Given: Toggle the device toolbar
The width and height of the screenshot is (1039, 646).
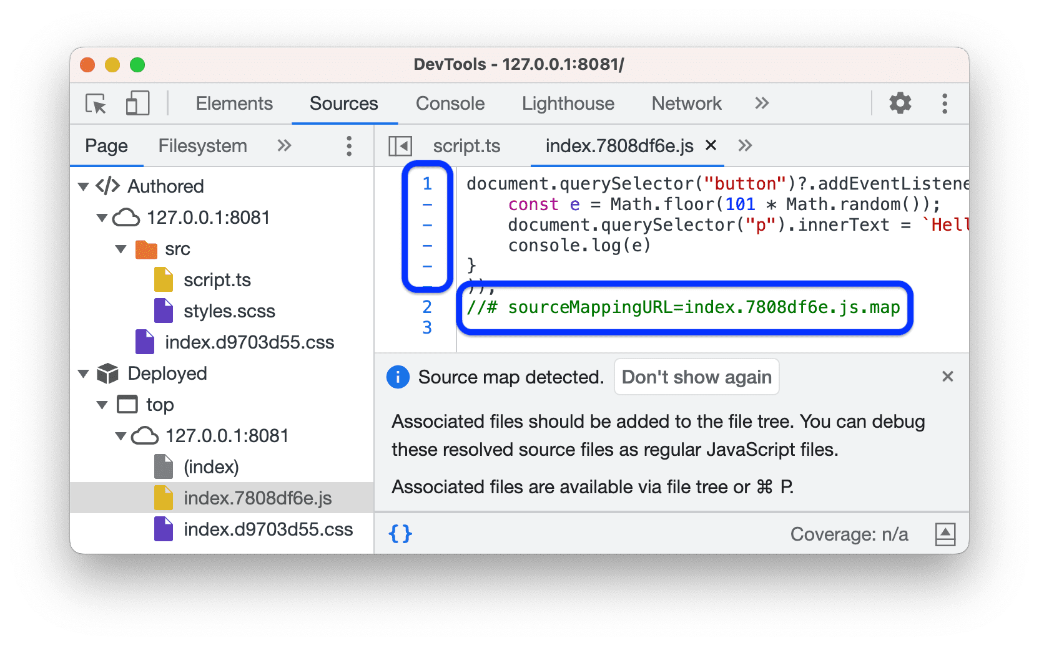Looking at the screenshot, I should [x=137, y=104].
